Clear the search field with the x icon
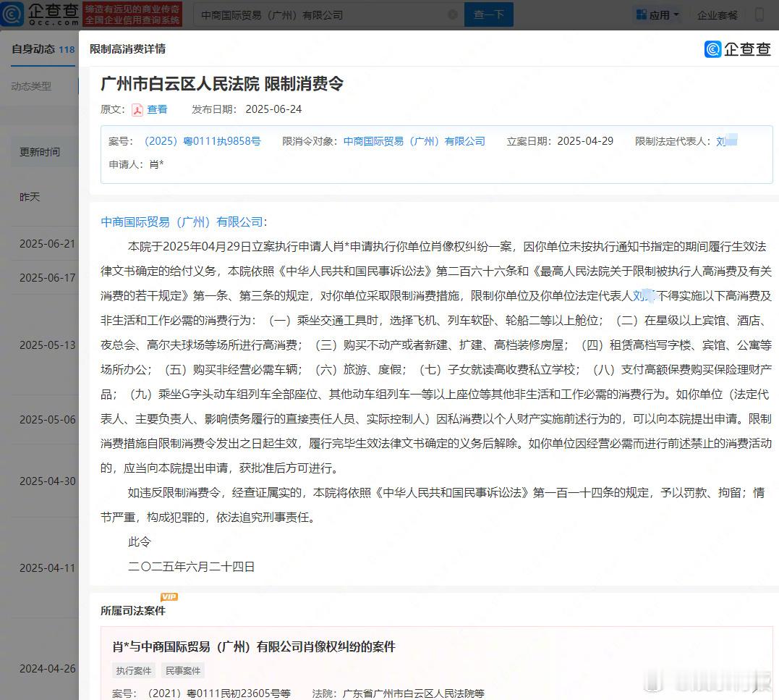779x700 pixels. [x=453, y=15]
